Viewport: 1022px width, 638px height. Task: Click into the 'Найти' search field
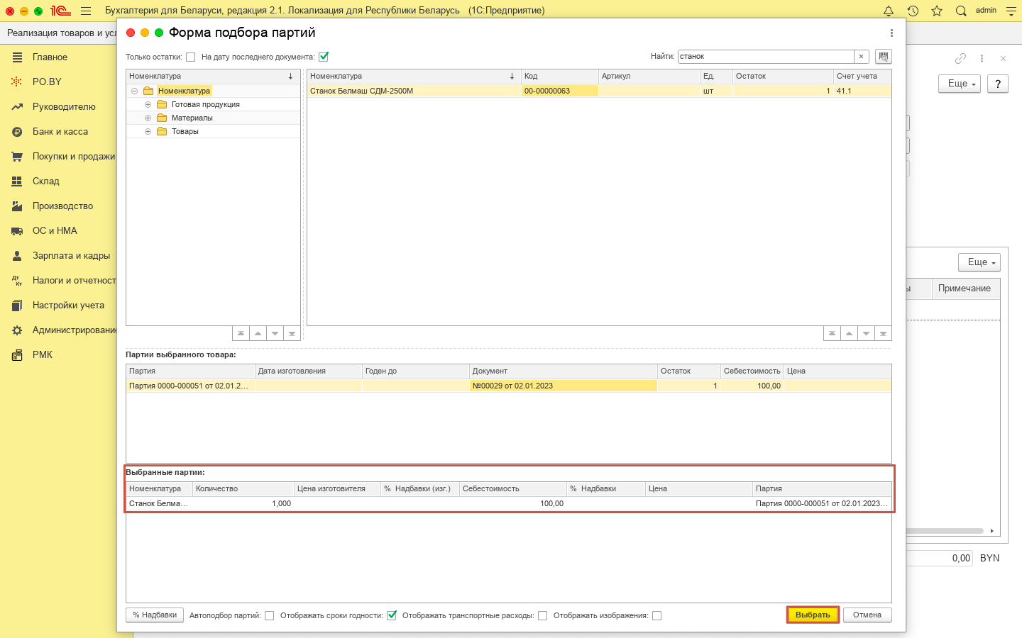[765, 57]
